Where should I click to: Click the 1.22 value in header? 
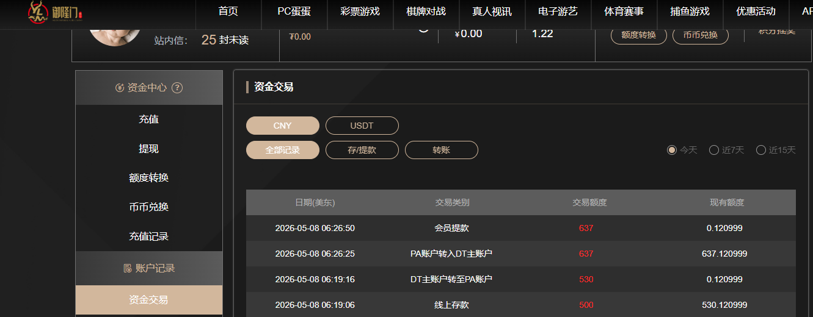tap(542, 34)
